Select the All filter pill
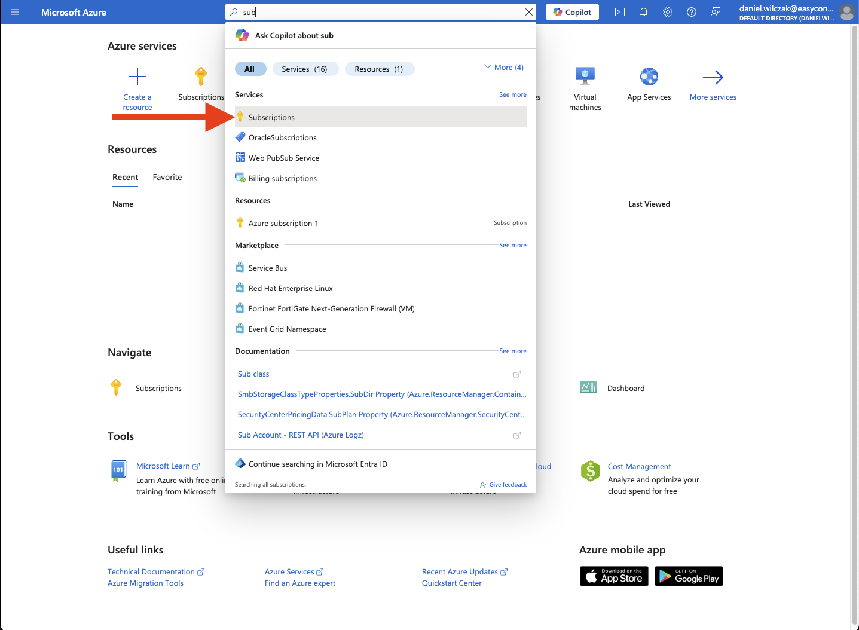The image size is (859, 630). point(249,69)
